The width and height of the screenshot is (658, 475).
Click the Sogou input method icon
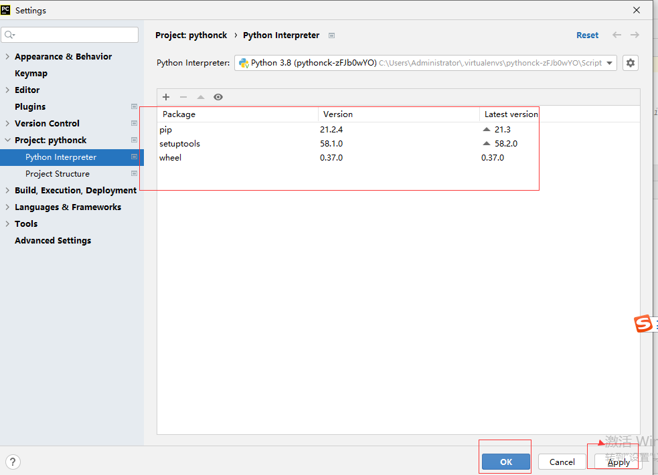point(643,324)
